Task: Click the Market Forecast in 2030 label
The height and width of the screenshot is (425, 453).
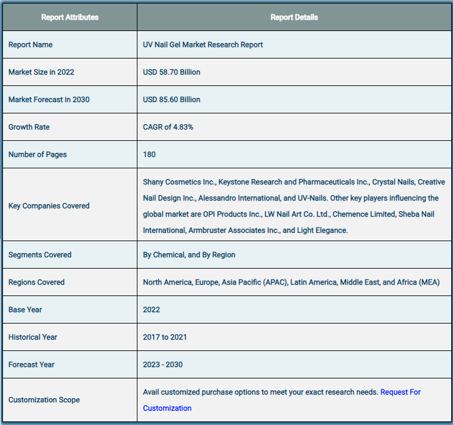Action: 49,100
